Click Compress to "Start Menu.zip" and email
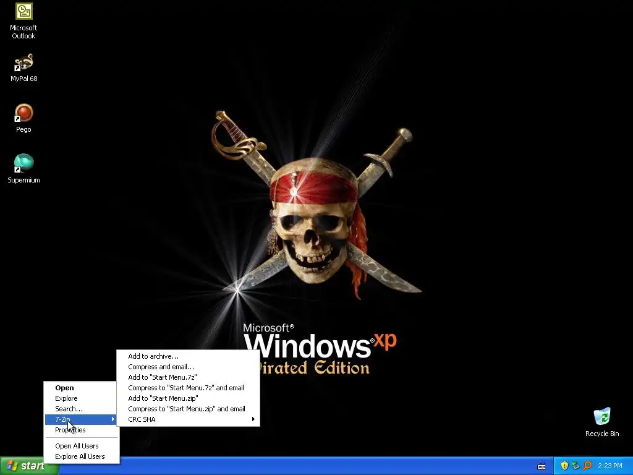The width and height of the screenshot is (633, 475). coord(188,409)
